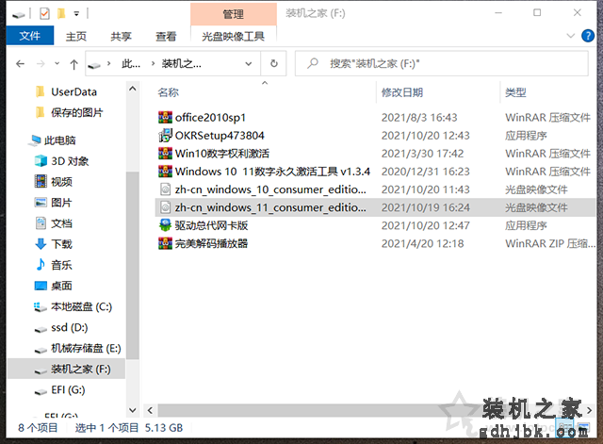
Task: Open the 文件 menu
Action: click(x=30, y=36)
